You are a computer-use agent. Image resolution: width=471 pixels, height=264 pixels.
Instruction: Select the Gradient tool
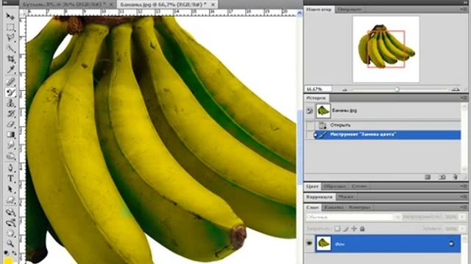pyautogui.click(x=11, y=135)
